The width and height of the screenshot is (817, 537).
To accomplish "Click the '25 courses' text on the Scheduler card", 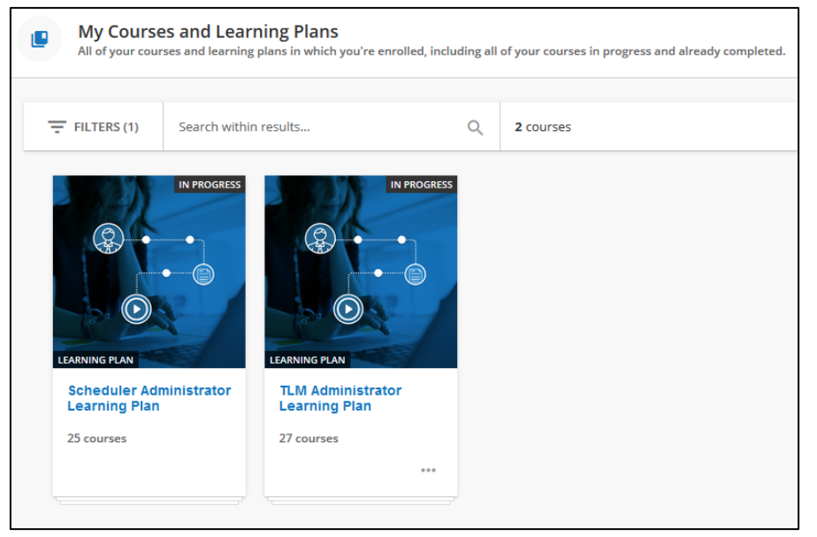I will pos(96,438).
